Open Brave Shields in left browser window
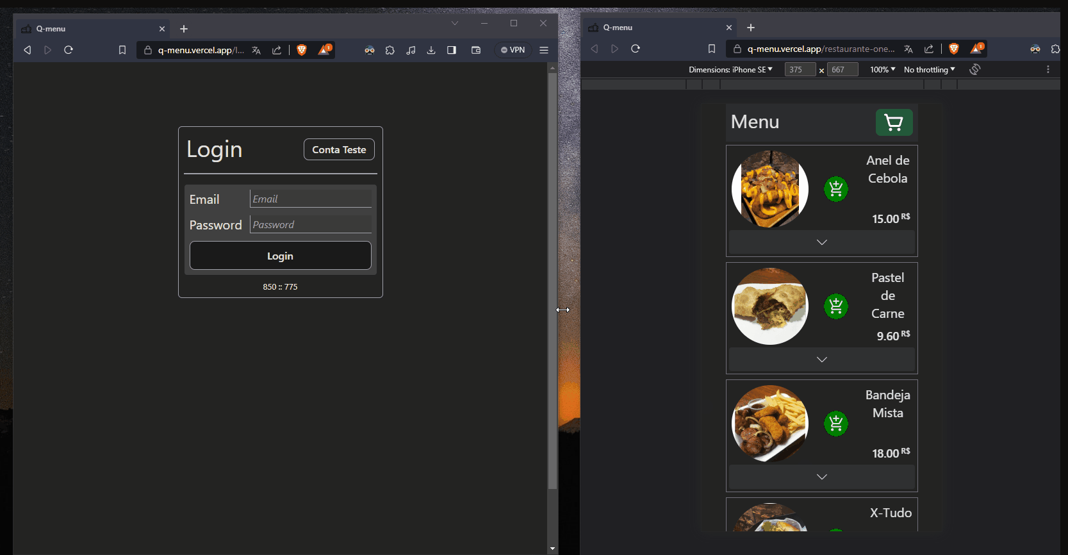This screenshot has height=555, width=1068. pos(302,50)
